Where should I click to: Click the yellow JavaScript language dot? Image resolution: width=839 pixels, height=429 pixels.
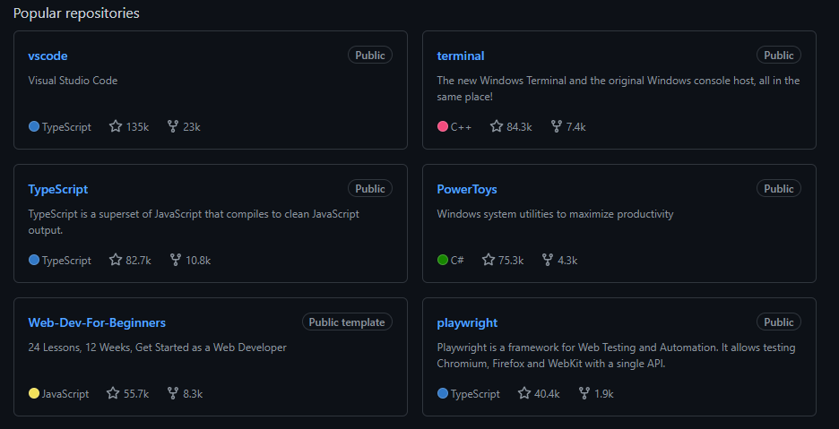pos(34,394)
